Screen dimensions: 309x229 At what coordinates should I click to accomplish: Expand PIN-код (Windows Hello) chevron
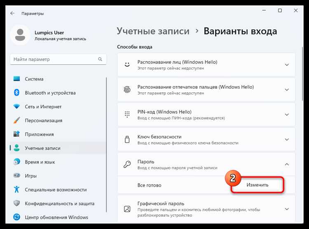(287, 114)
